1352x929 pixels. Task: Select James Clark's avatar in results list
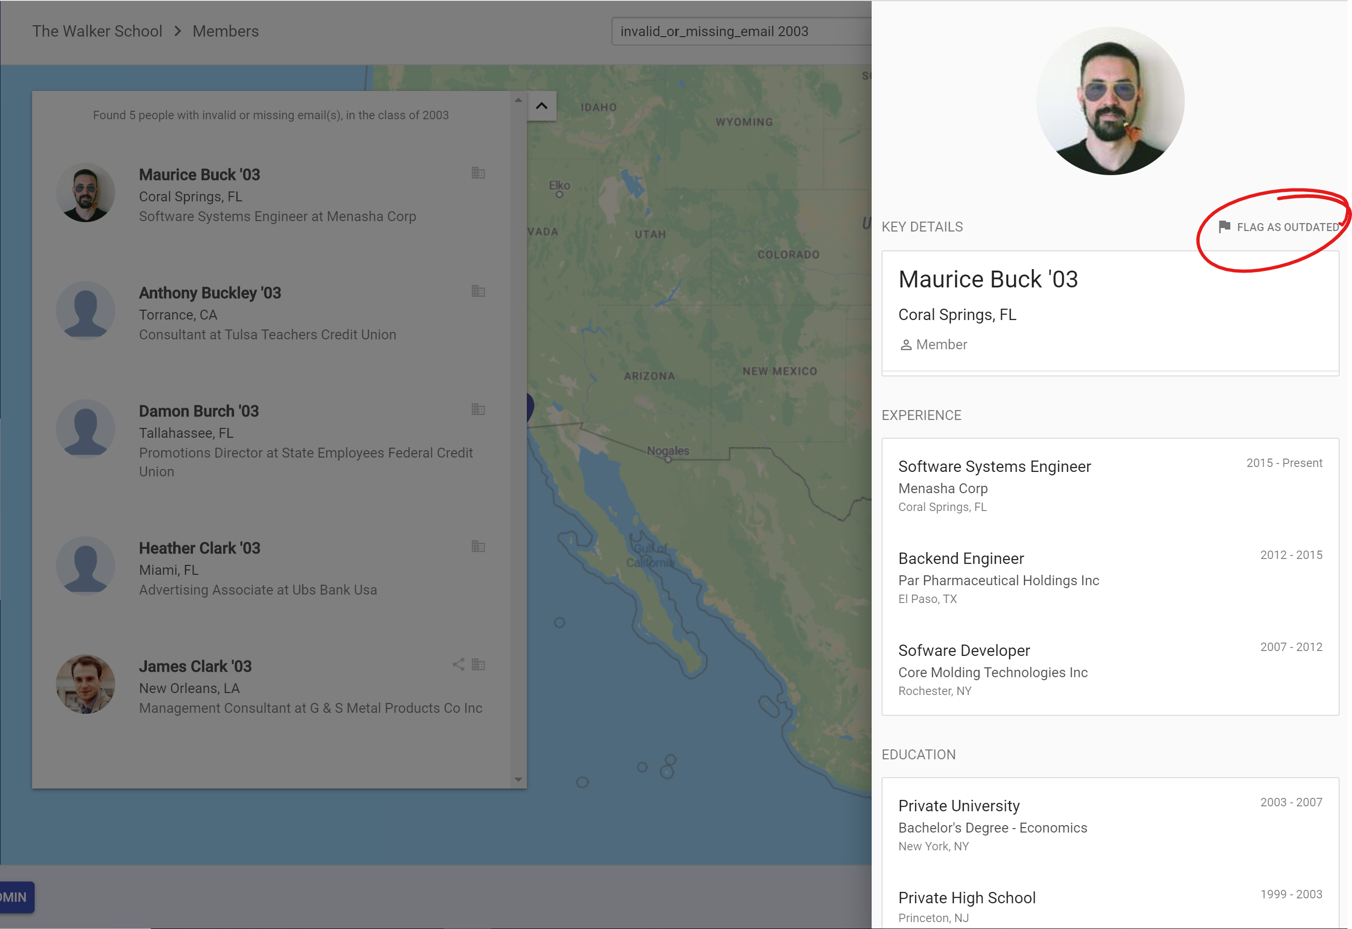pos(86,684)
